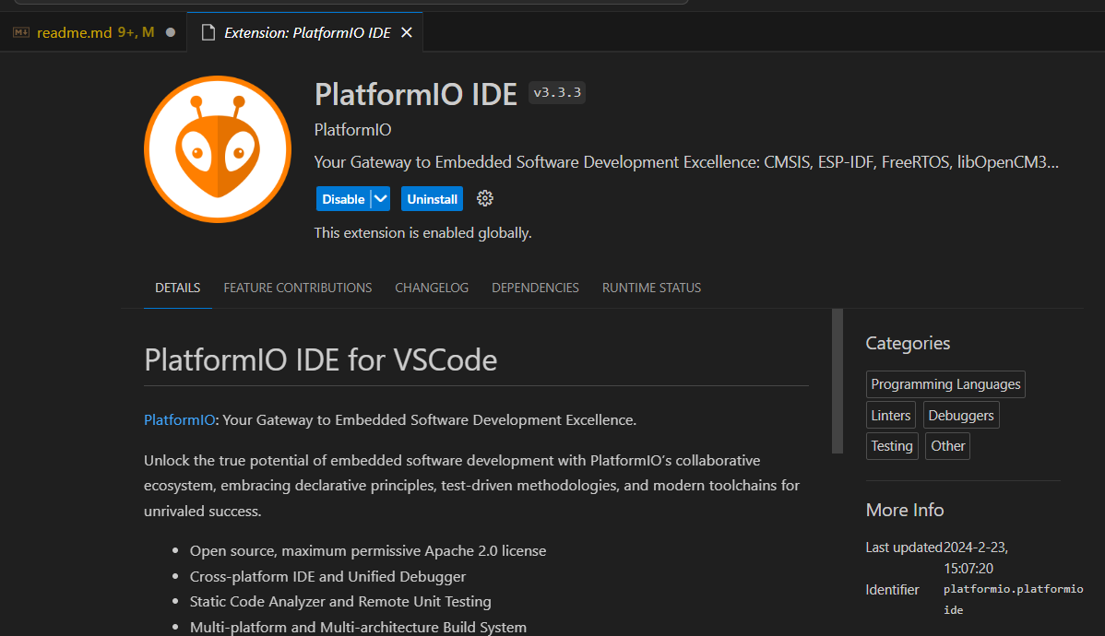Open the DEPENDENCIES tab
Viewport: 1105px width, 636px height.
tap(535, 289)
